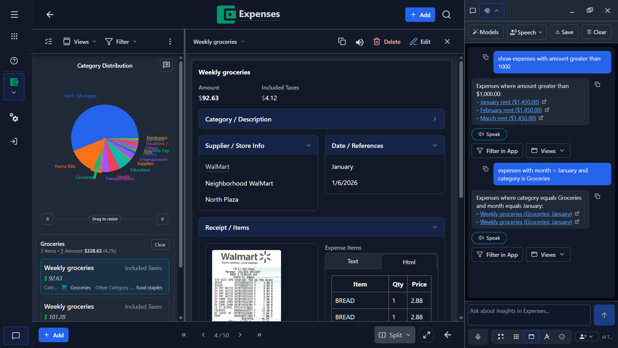
Task: Save the AI conversation
Action: (x=564, y=32)
